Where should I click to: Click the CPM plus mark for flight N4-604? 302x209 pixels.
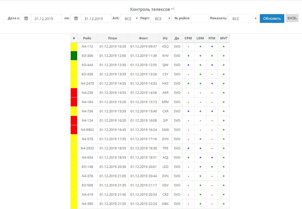[188, 157]
